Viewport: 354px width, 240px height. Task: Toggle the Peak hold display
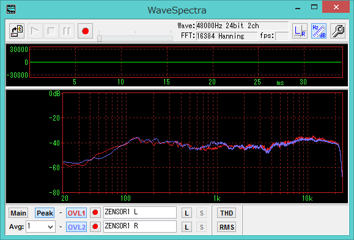pos(45,213)
